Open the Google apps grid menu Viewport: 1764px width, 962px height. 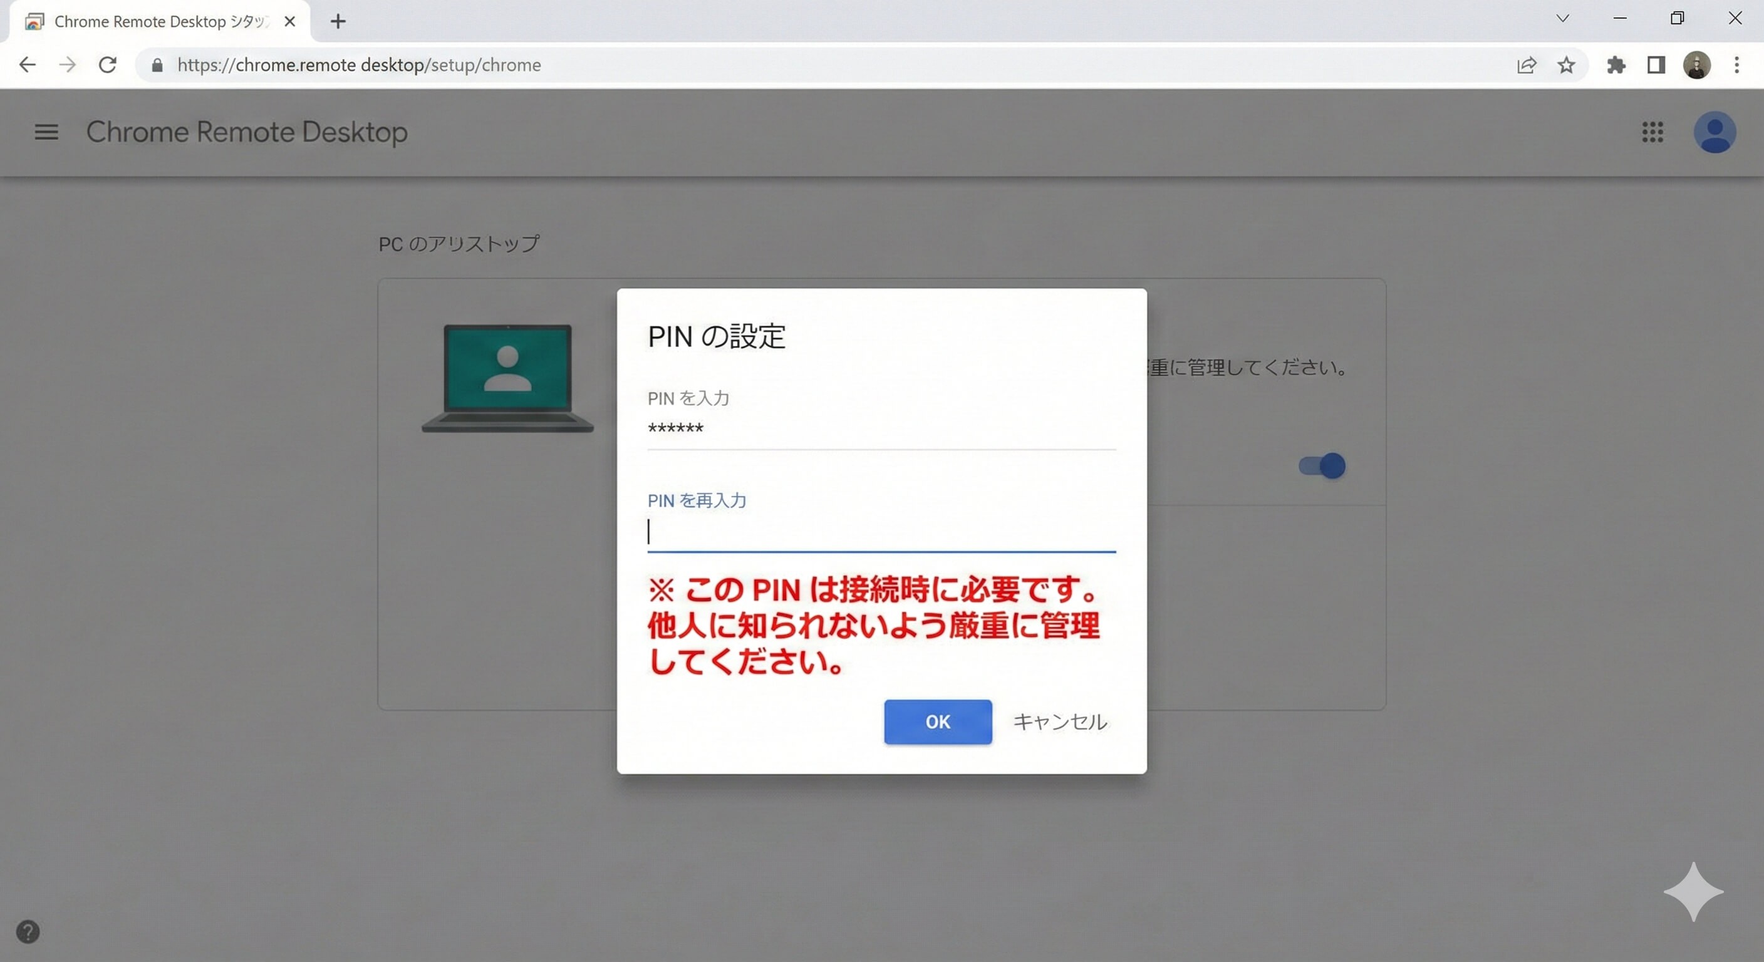[1654, 133]
